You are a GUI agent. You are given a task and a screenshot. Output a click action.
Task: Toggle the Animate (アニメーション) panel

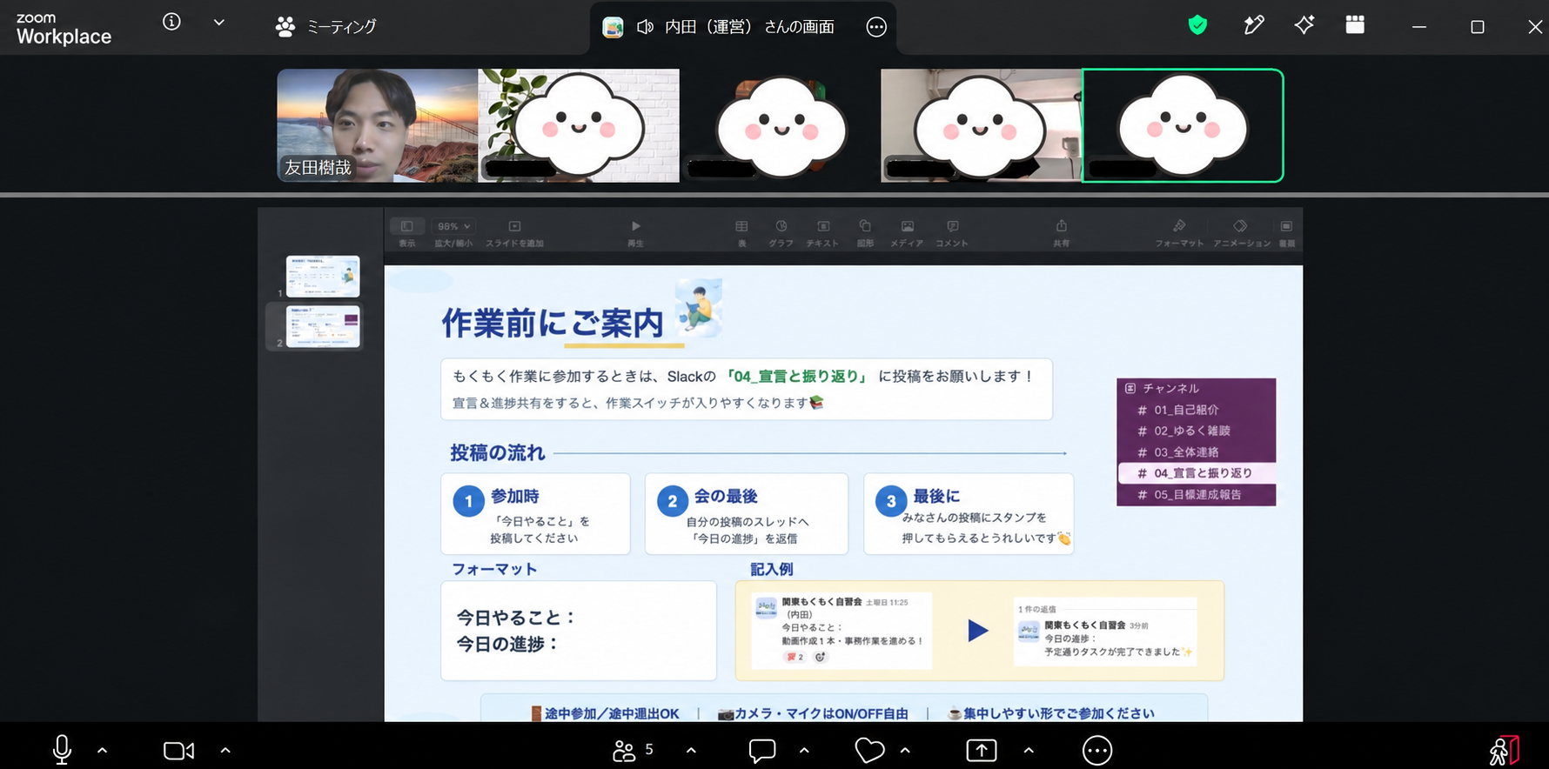pos(1241,226)
